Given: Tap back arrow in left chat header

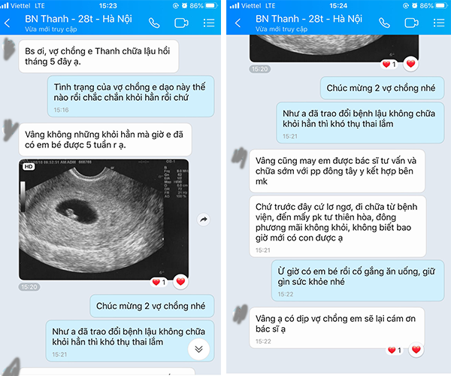Looking at the screenshot, I should tap(8, 23).
